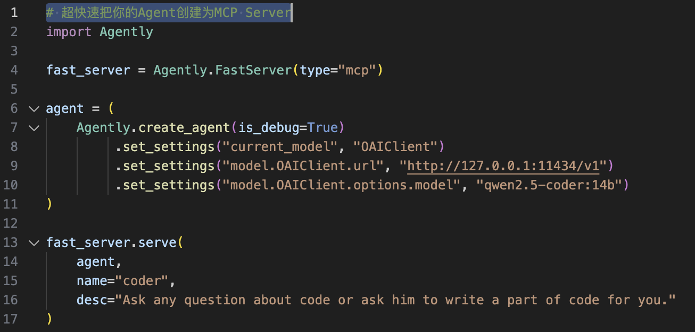This screenshot has height=332, width=695.
Task: Click the comment on line 1
Action: click(x=169, y=13)
